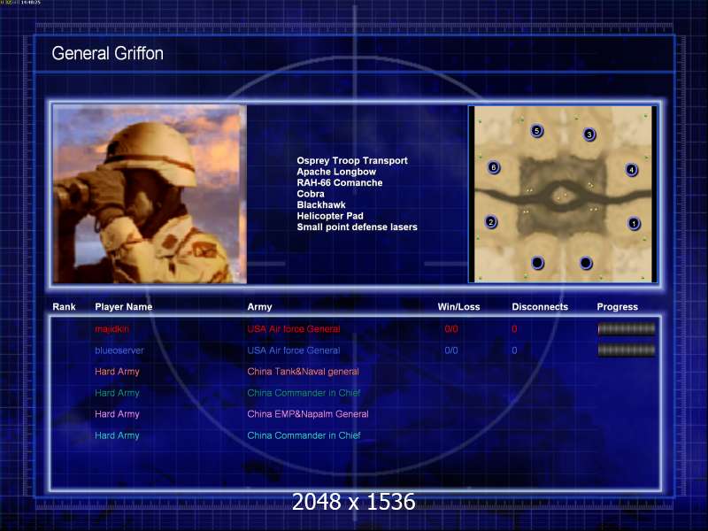Select start position 6 on the minimap

click(494, 167)
